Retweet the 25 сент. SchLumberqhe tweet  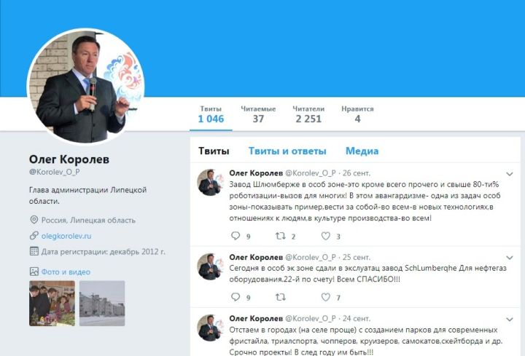point(280,297)
